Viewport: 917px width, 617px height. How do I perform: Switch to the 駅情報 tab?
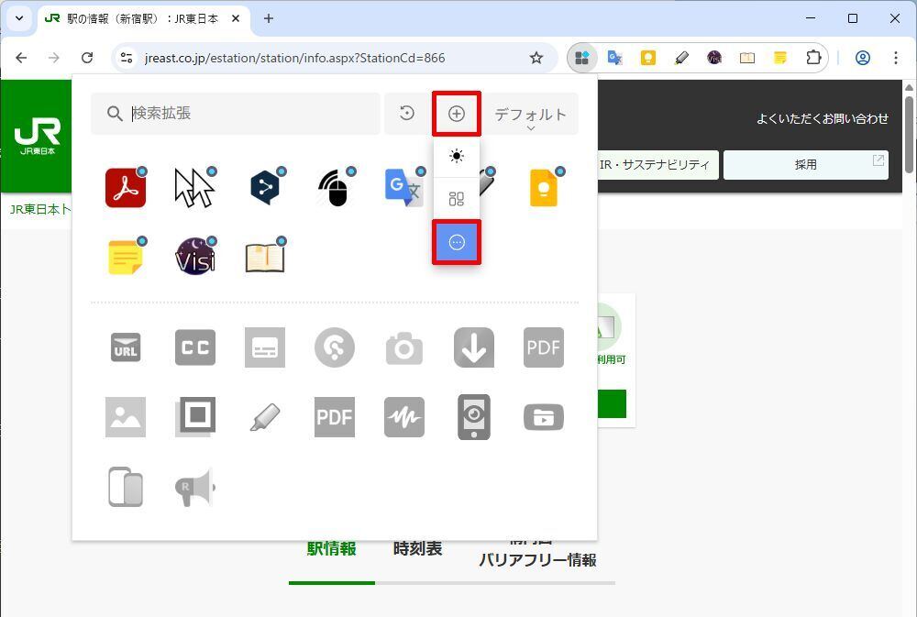(331, 548)
